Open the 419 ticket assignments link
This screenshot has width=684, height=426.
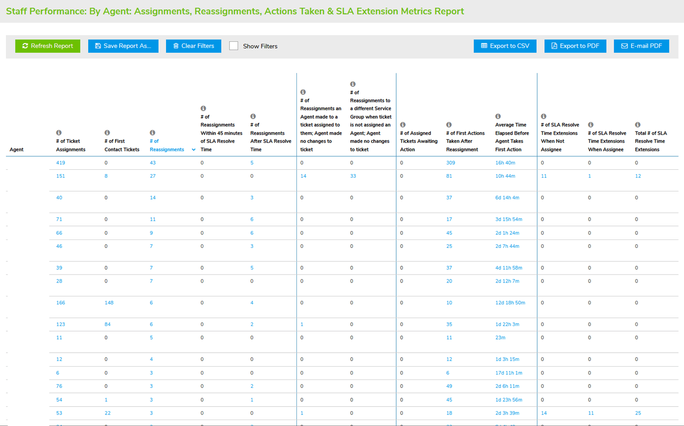pyautogui.click(x=60, y=163)
